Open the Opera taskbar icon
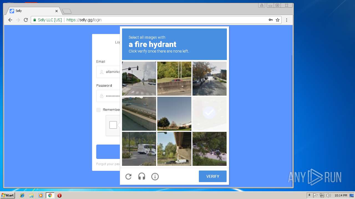355x199 pixels. (59, 195)
